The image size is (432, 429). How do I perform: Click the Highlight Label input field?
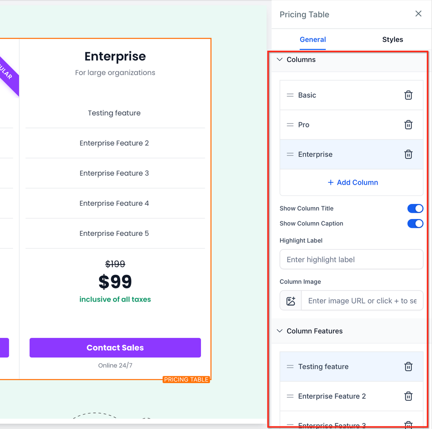pyautogui.click(x=351, y=259)
